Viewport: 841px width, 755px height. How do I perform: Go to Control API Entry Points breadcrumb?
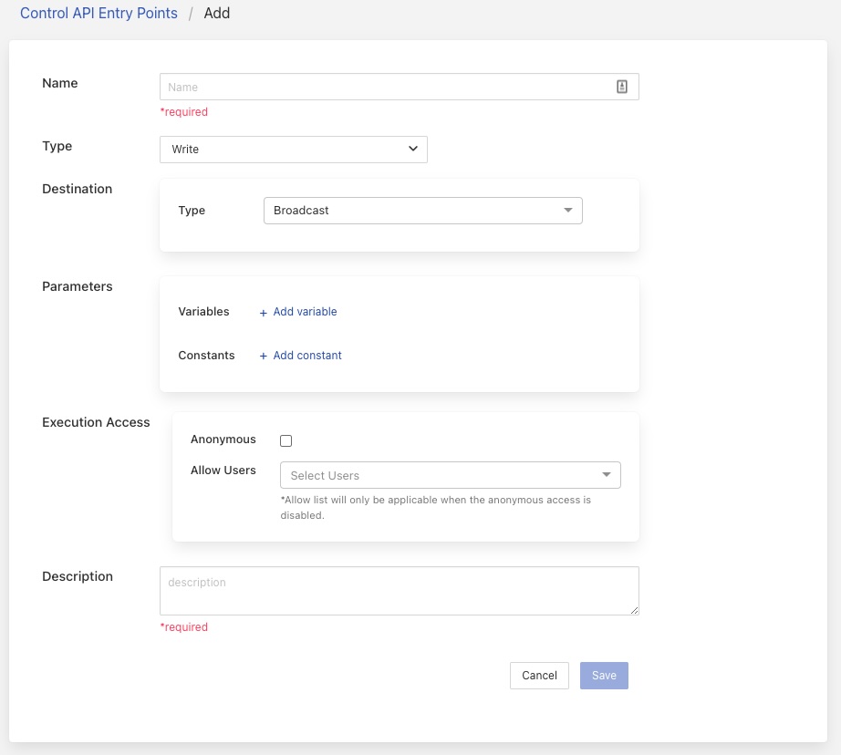pos(99,14)
